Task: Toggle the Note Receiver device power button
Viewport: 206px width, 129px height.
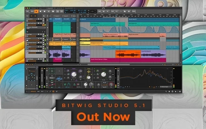Action: 42,69
